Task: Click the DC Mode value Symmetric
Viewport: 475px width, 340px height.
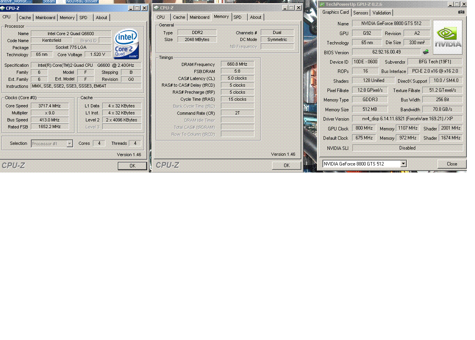Action: point(277,39)
